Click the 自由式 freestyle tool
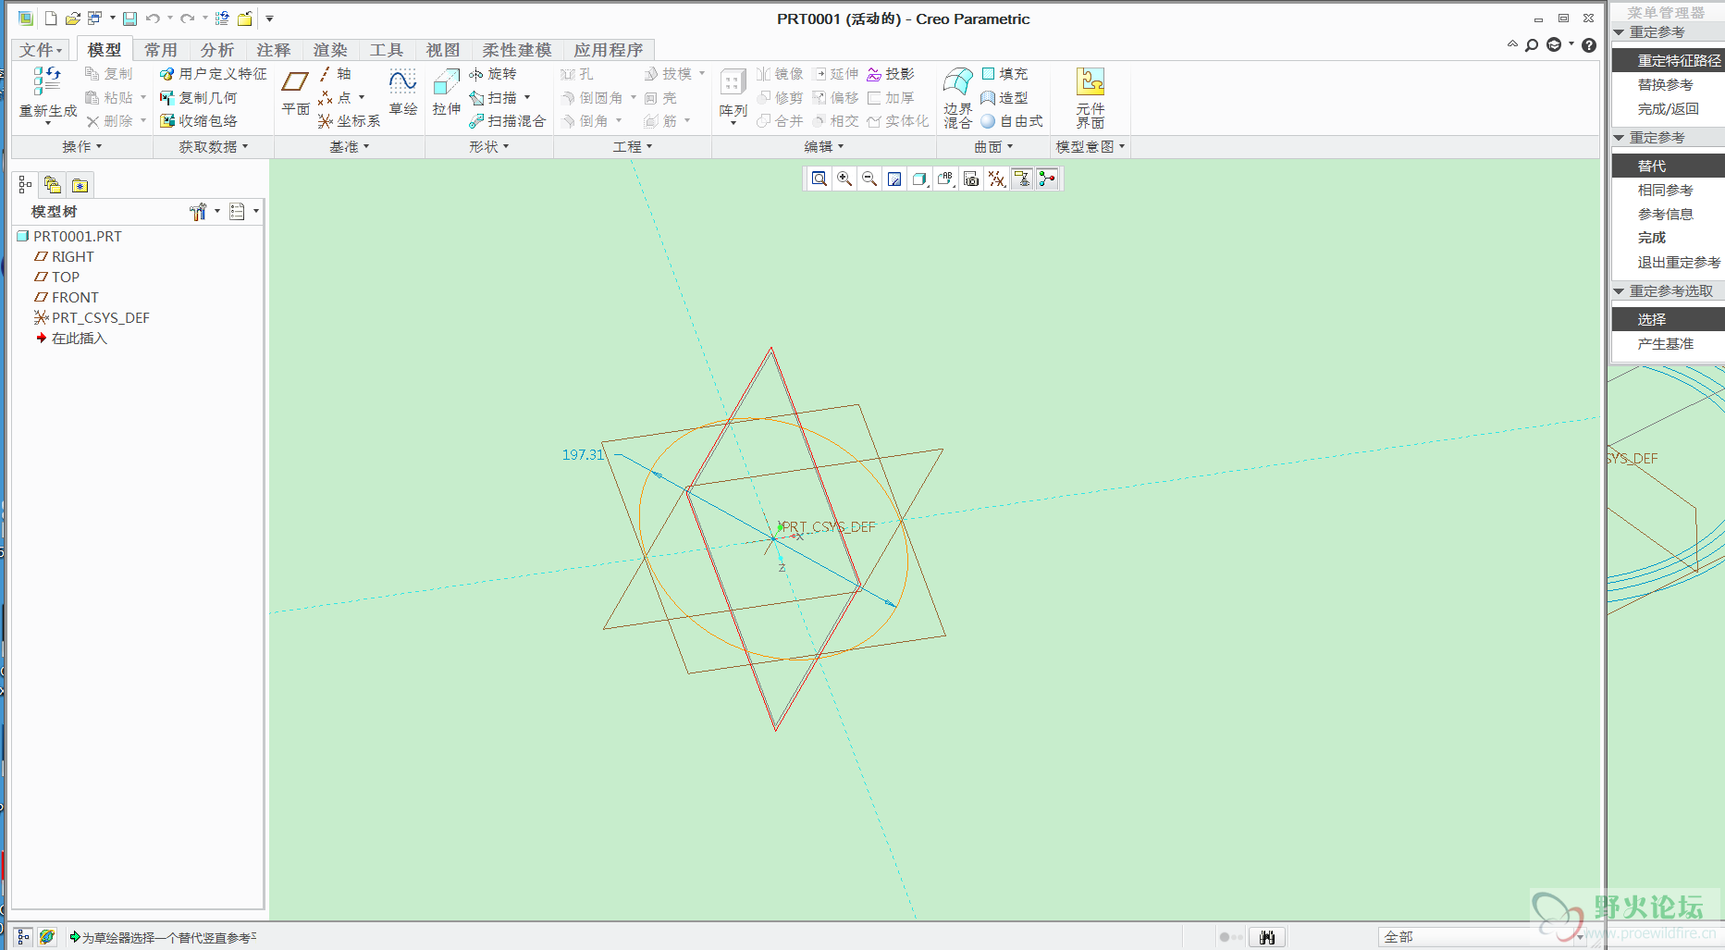Viewport: 1725px width, 950px height. (1012, 121)
